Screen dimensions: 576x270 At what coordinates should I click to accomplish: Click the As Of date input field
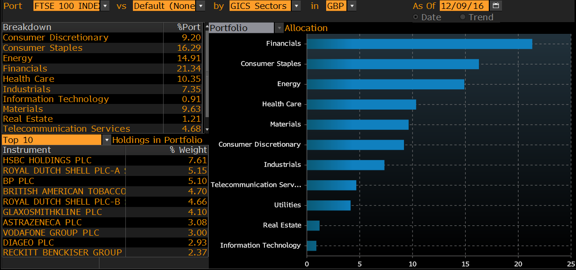pos(464,6)
